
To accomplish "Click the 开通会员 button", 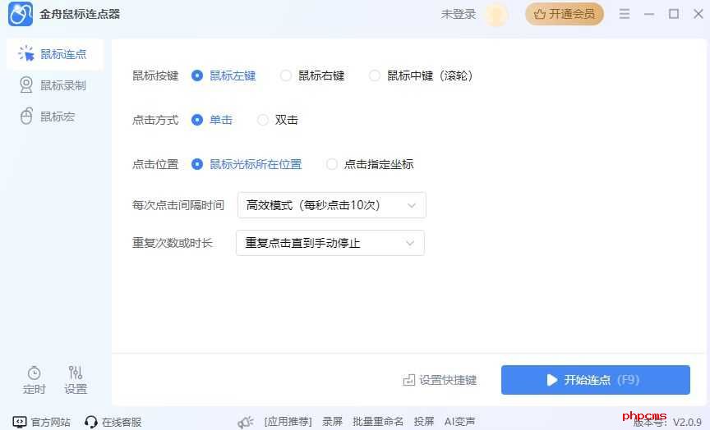I will (x=565, y=14).
